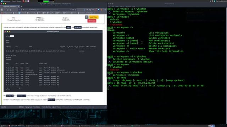This screenshot has width=227, height=127.
Task: Select the TryHackMe Metasploit Firefox tab
Action: (10, 6)
